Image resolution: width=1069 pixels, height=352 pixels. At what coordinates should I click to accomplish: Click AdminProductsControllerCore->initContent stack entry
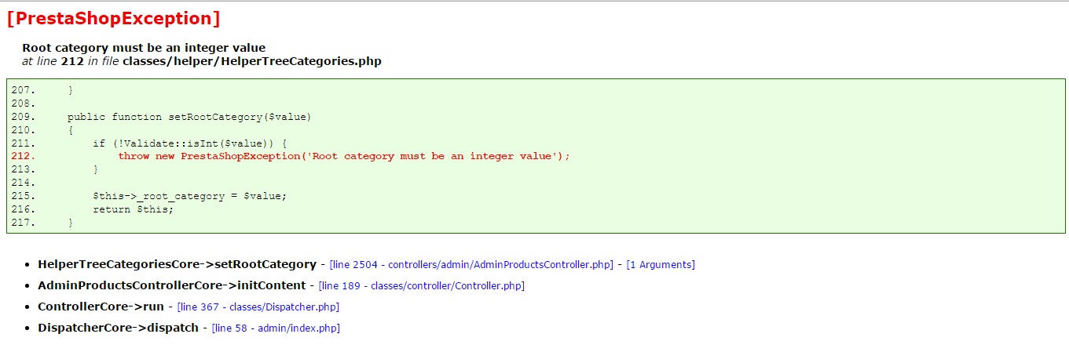[171, 286]
